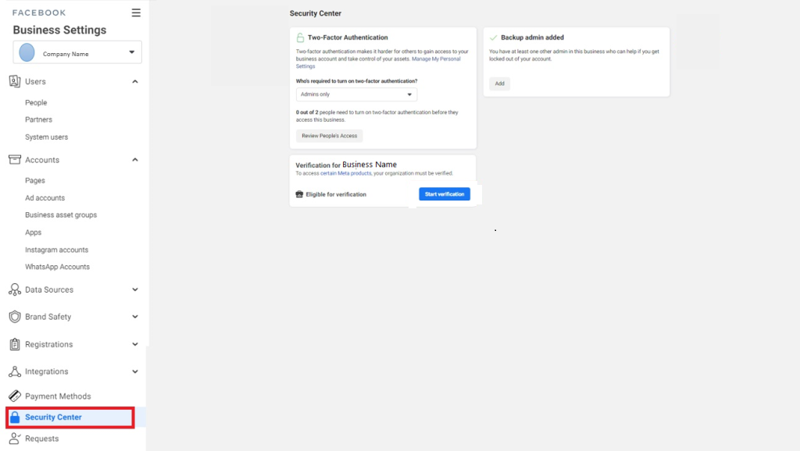Follow the Manage My Personal Settings link

(x=378, y=62)
